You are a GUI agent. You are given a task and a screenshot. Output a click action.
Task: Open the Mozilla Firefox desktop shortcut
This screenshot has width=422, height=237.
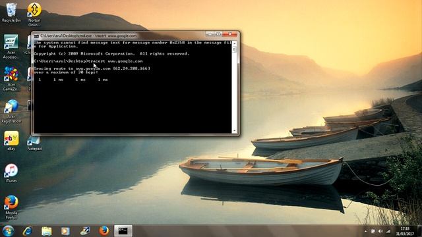(11, 207)
